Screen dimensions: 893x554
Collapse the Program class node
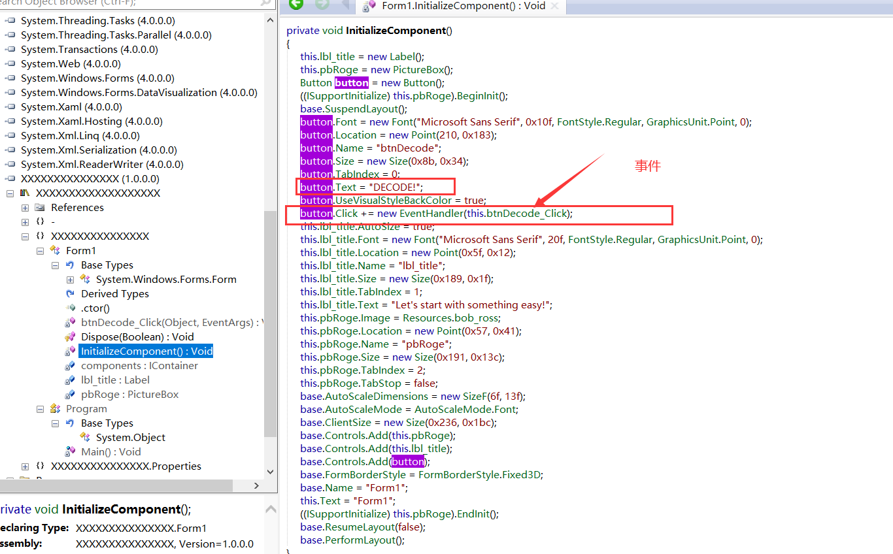(x=40, y=409)
